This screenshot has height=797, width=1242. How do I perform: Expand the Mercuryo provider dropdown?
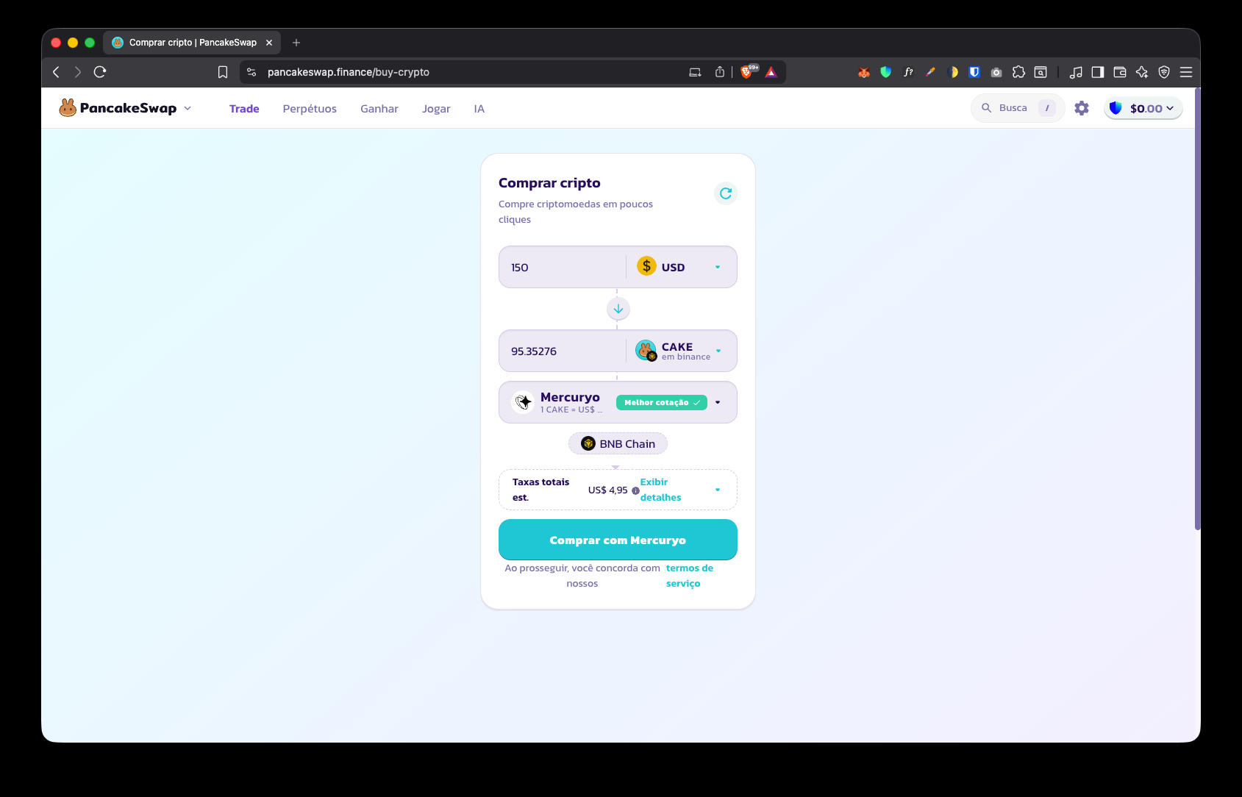[718, 402]
